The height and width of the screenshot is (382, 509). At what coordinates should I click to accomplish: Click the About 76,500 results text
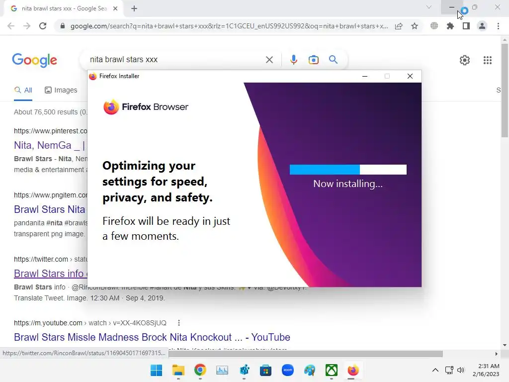(x=50, y=112)
